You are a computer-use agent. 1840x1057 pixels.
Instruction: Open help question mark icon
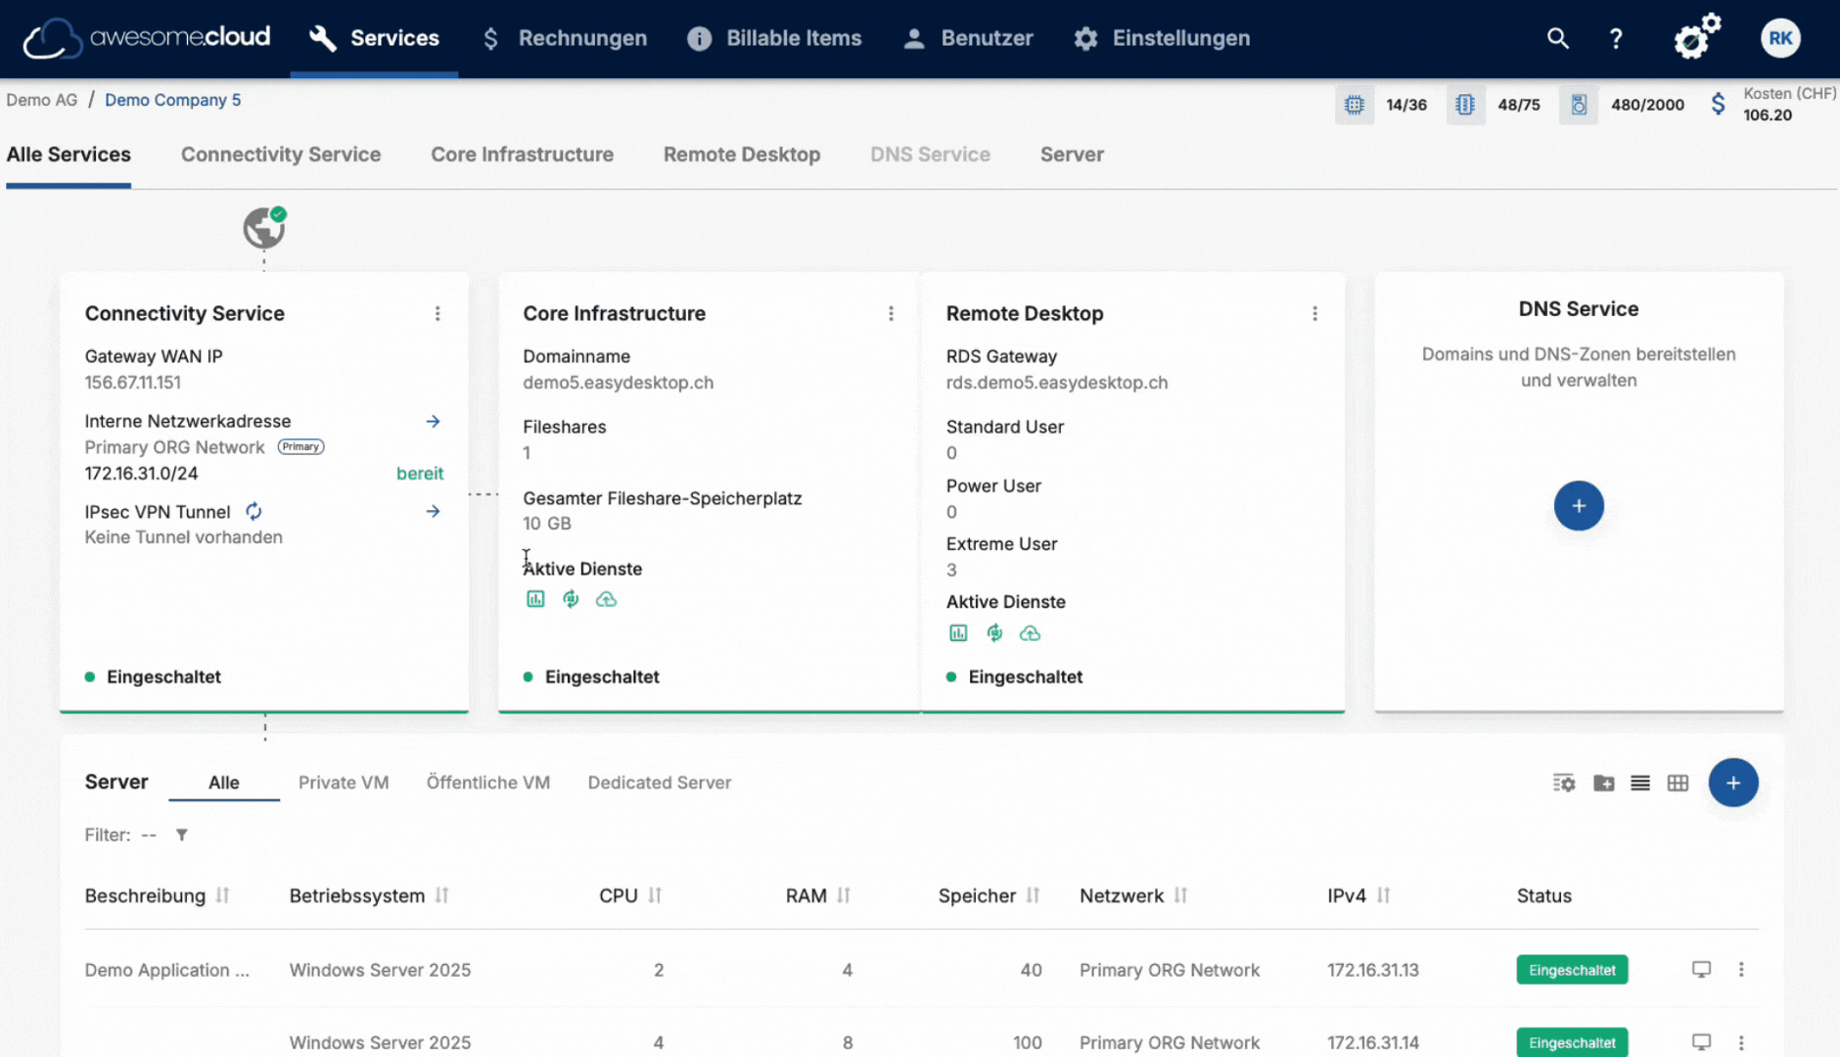(1616, 38)
